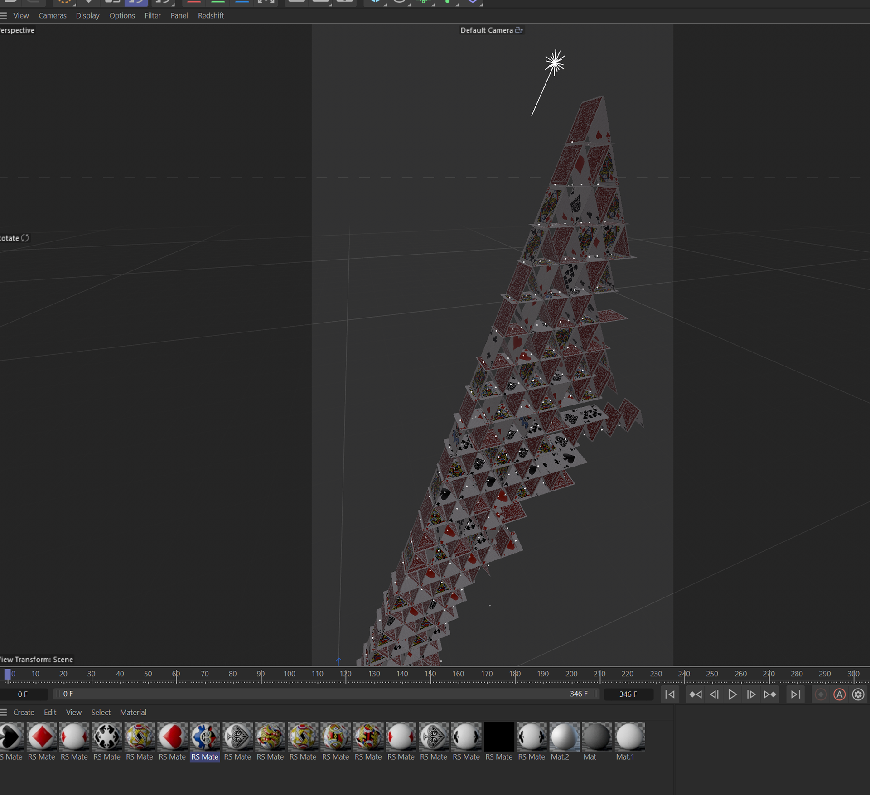870x795 pixels.
Task: Click the Rotate tool indicator label
Action: 14,238
